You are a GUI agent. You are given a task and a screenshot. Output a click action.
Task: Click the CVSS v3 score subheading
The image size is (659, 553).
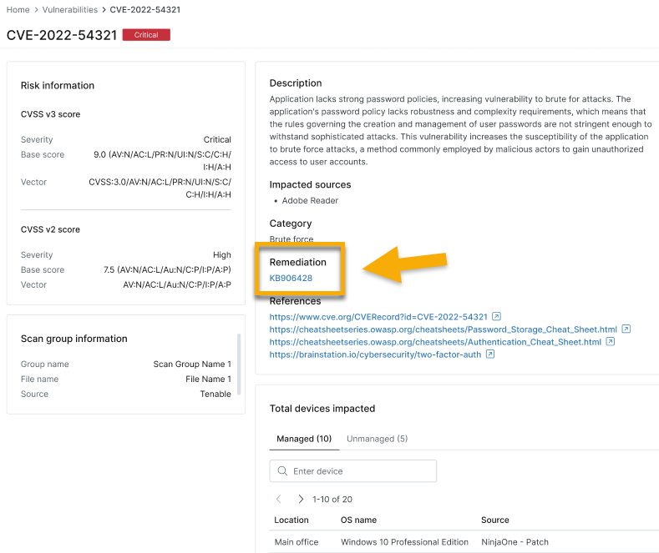coord(50,114)
